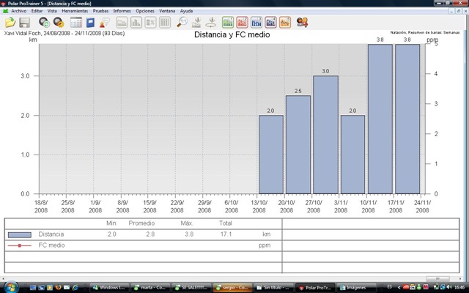Open the Herramientas menu
This screenshot has height=293, width=469.
tap(75, 11)
